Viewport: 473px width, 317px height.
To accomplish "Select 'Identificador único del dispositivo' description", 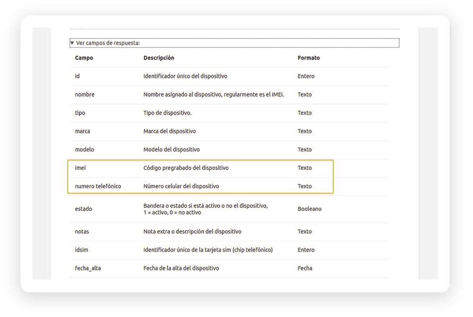I will click(x=185, y=76).
